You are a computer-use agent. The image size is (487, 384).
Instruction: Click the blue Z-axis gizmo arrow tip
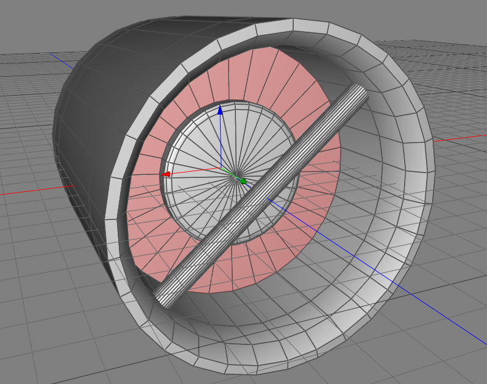(x=220, y=110)
